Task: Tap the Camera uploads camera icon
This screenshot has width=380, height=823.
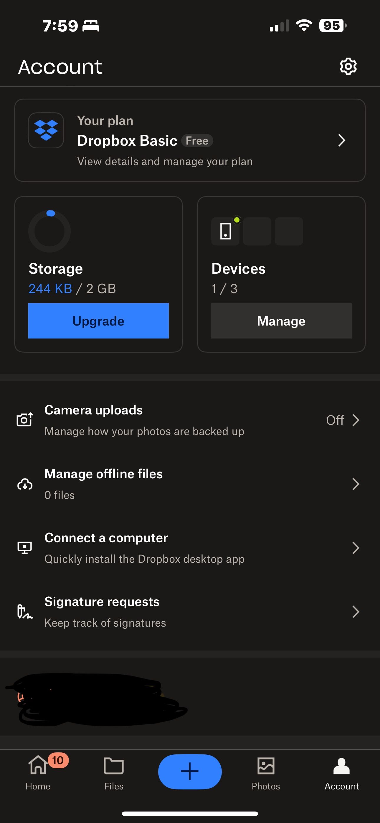Action: 25,419
